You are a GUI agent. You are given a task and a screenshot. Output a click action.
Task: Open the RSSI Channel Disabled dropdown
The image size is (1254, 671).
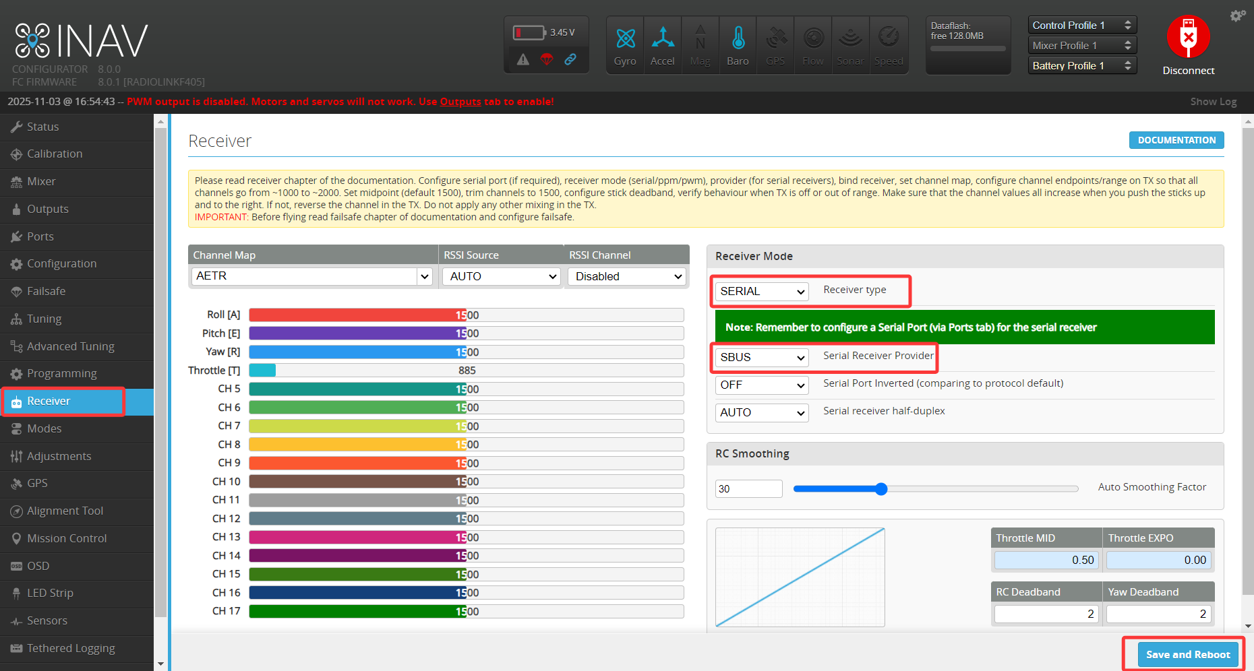pyautogui.click(x=627, y=276)
